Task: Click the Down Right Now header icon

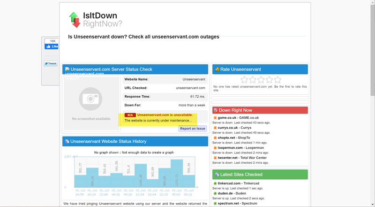Action: [216, 110]
